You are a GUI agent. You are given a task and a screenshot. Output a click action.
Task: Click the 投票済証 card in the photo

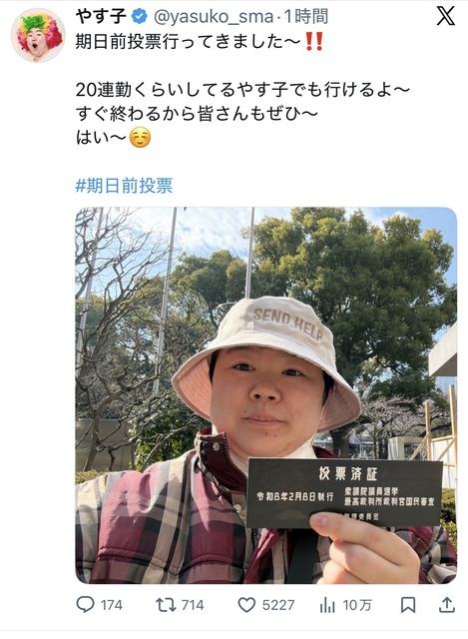[x=344, y=493]
